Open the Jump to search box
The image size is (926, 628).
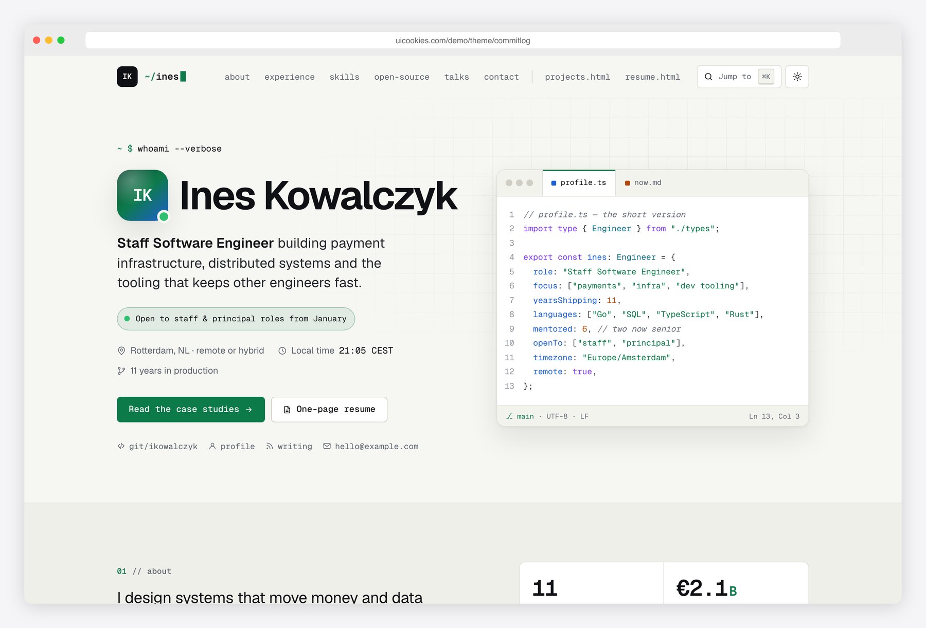[739, 77]
